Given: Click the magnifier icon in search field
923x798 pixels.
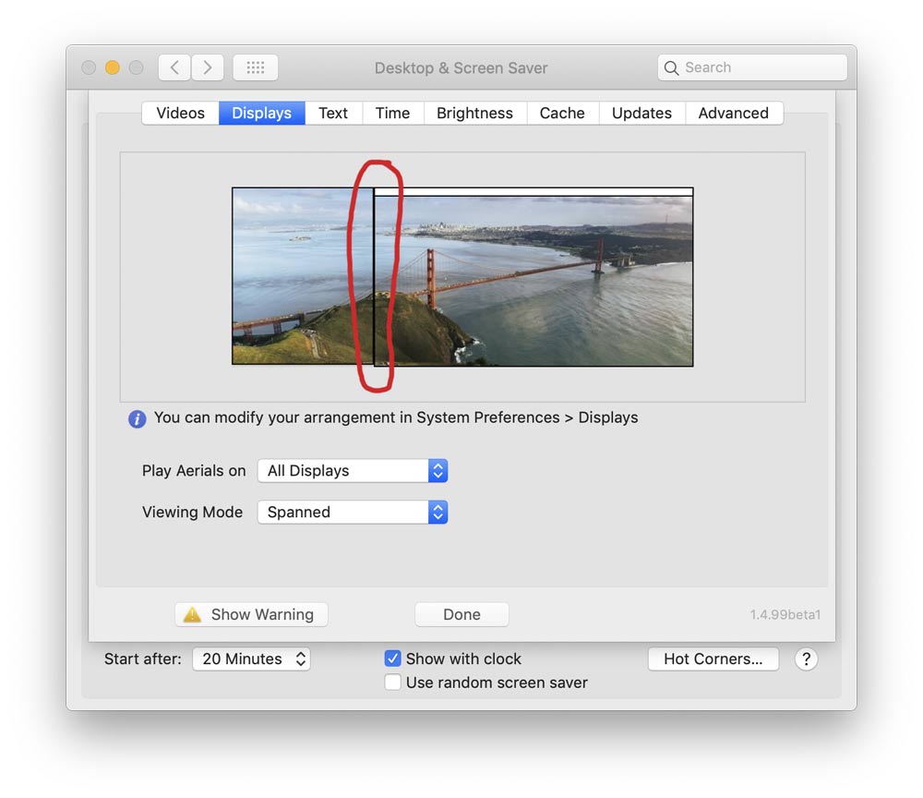Looking at the screenshot, I should point(671,67).
